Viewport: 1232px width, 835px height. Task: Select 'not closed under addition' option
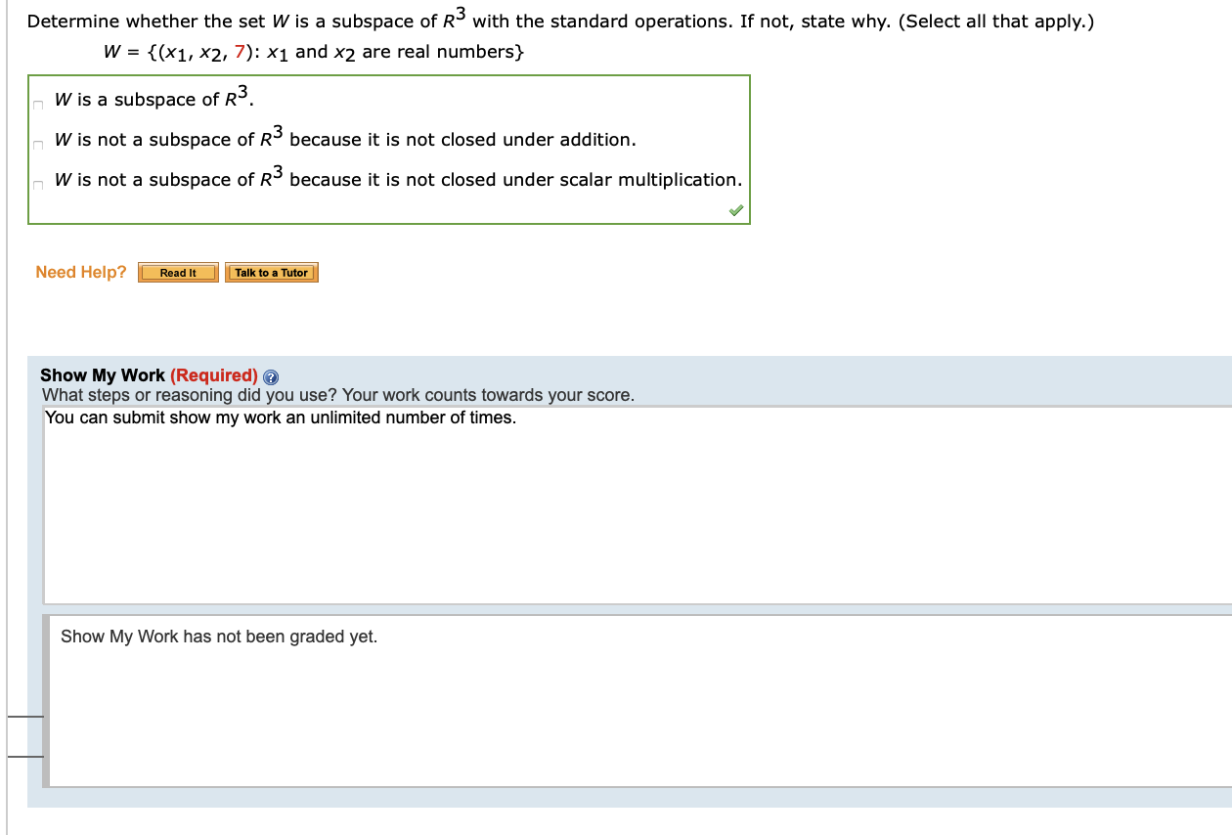(36, 144)
